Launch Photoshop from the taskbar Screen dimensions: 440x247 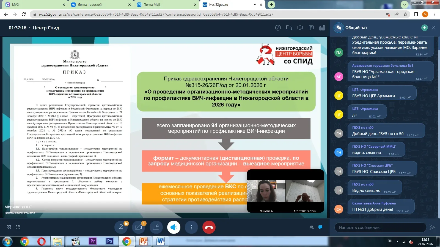tap(110, 242)
